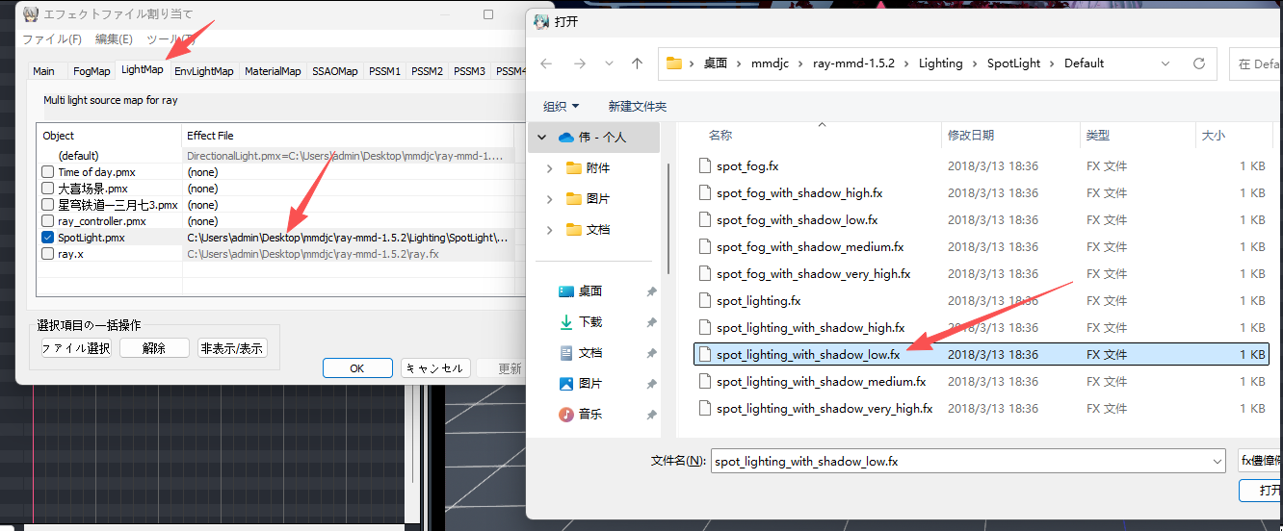Open cloud drive 伟 - 个人
This screenshot has width=1283, height=531.
[x=592, y=138]
